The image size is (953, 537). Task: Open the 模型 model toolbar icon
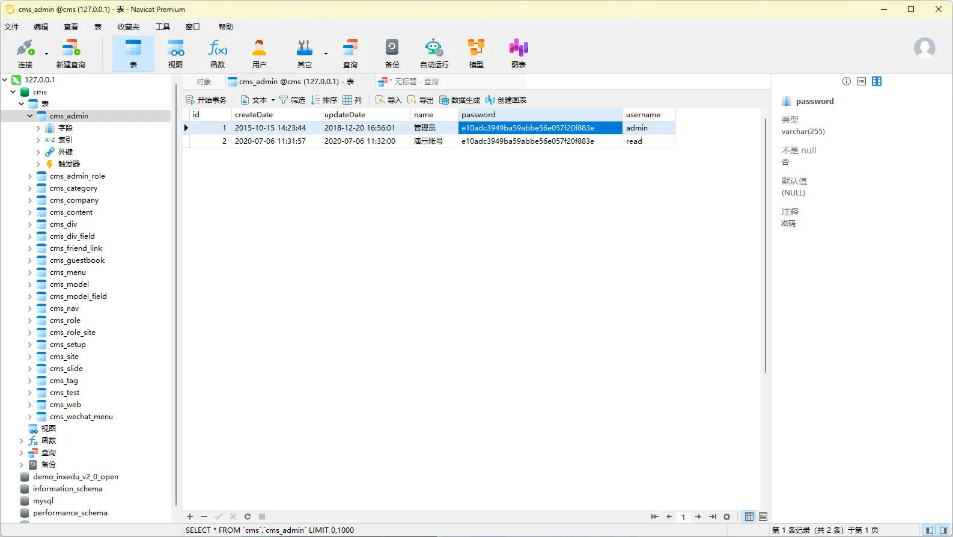point(476,53)
